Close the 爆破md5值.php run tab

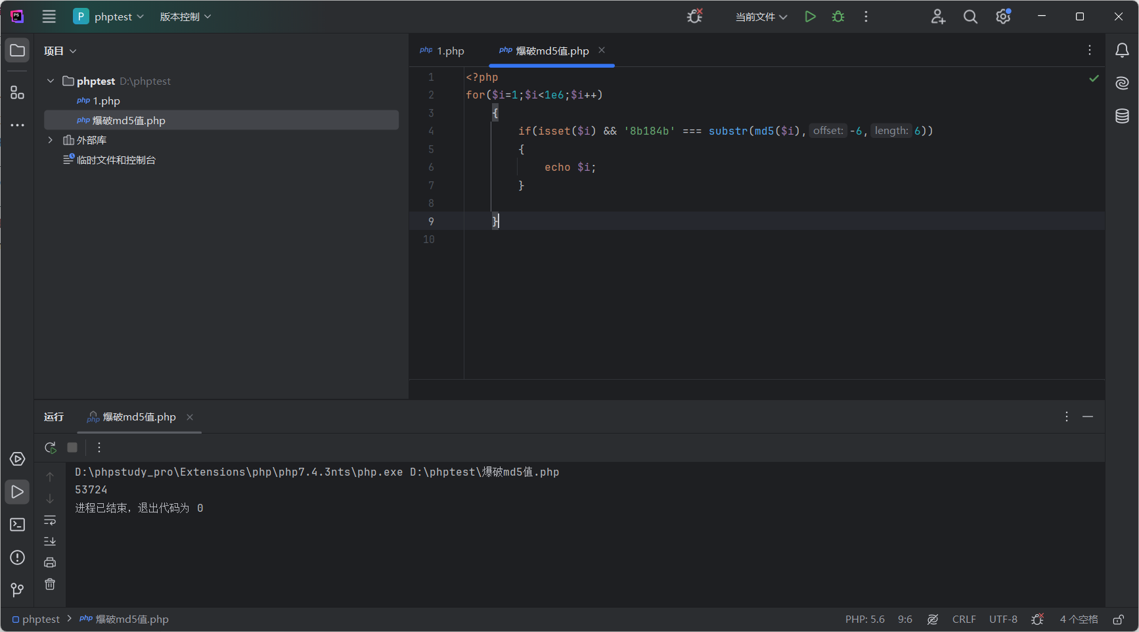190,417
